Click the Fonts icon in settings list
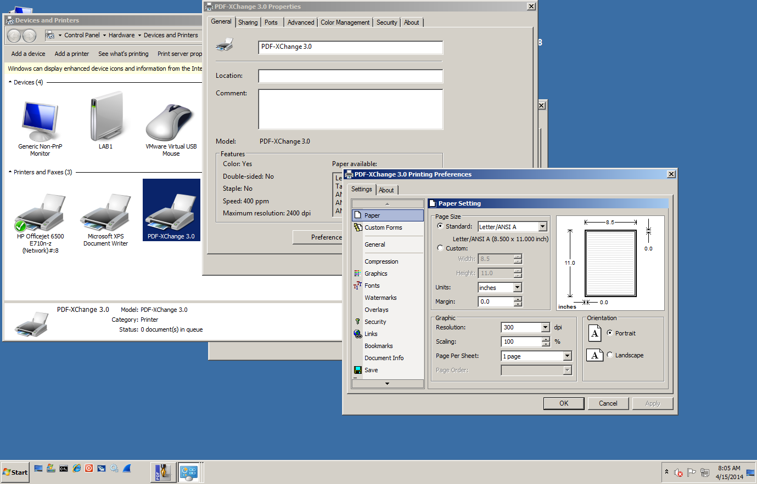This screenshot has height=484, width=757. [357, 285]
